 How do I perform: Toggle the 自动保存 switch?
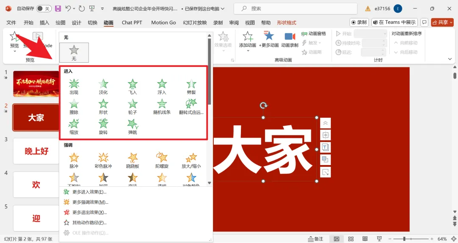pyautogui.click(x=44, y=8)
